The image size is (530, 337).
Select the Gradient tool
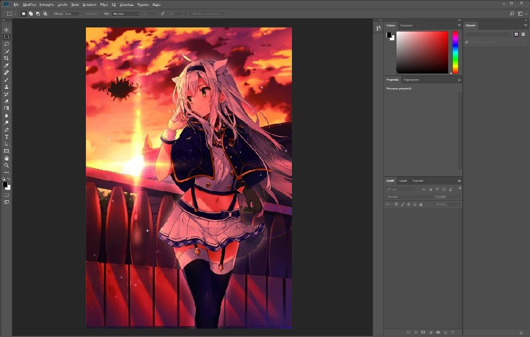(6, 108)
